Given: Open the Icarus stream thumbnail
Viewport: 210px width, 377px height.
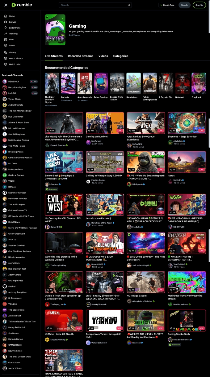Looking at the screenshot, I should coord(187,162).
